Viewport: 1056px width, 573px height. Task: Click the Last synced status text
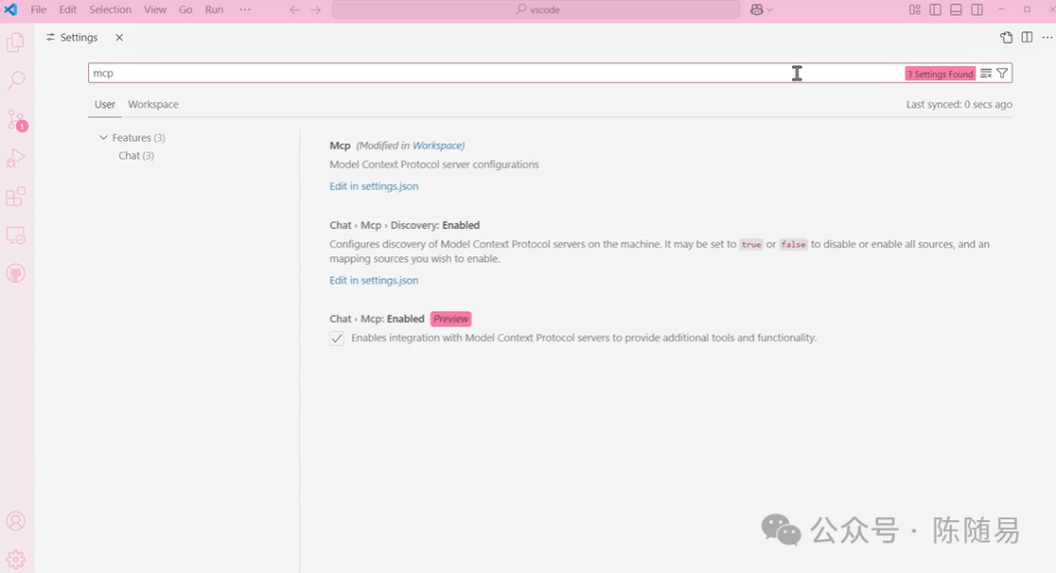959,105
